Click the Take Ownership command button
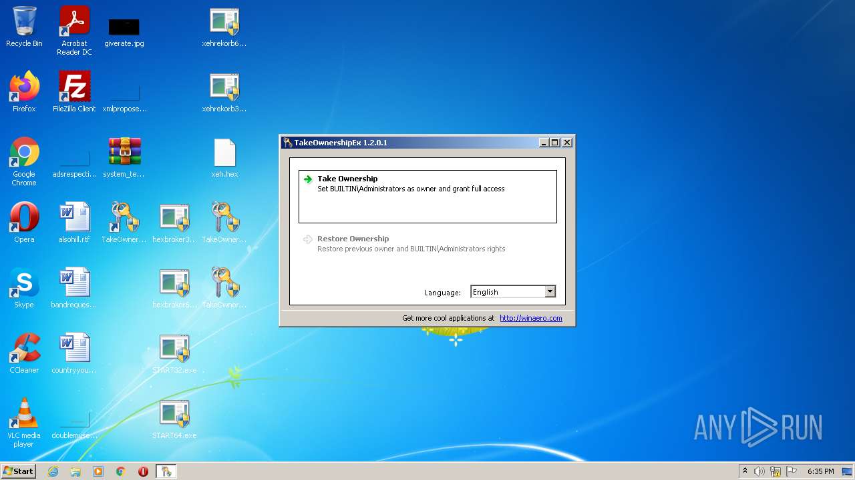Image resolution: width=855 pixels, height=480 pixels. 427,197
